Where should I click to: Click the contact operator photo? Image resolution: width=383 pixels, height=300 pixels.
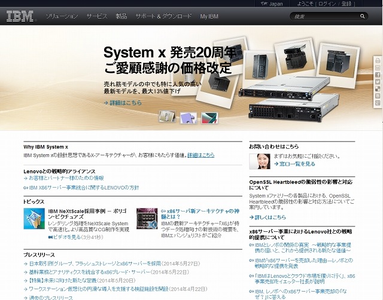tap(260, 161)
